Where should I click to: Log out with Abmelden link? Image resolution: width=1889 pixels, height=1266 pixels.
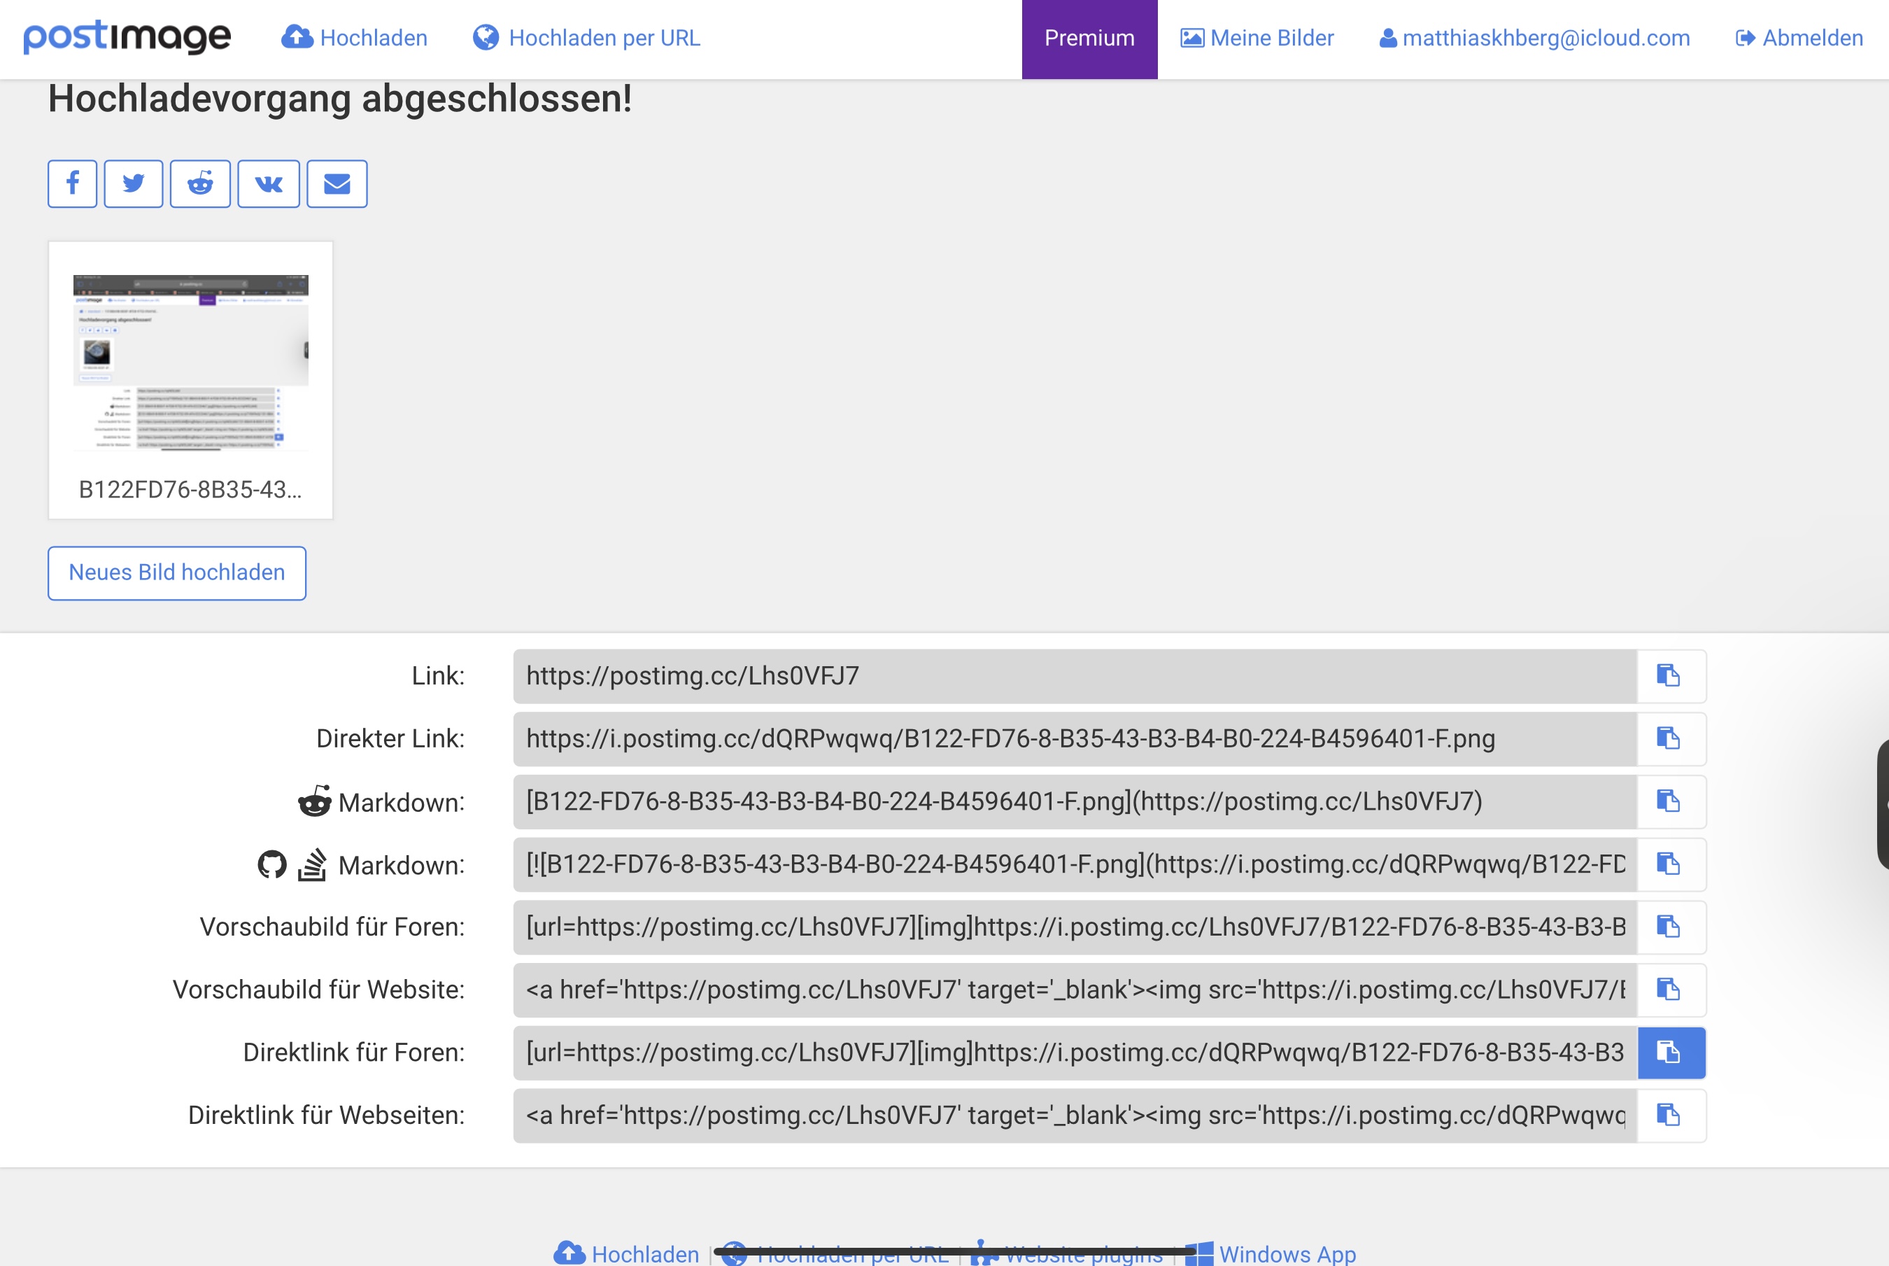point(1799,38)
